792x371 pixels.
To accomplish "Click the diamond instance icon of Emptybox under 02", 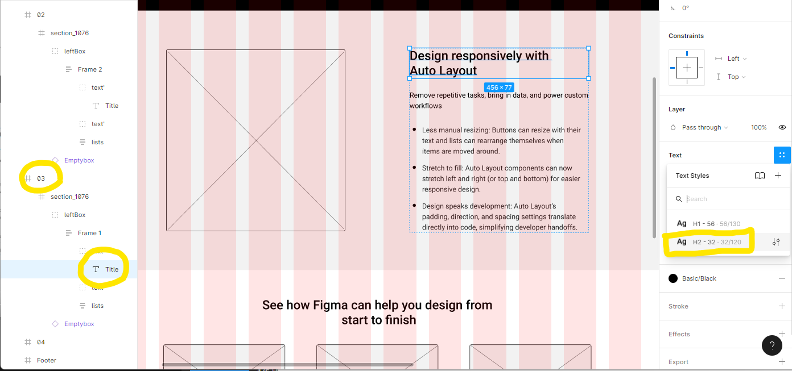I will 55,160.
